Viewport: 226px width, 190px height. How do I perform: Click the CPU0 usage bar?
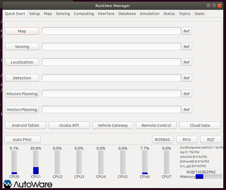tap(14, 162)
